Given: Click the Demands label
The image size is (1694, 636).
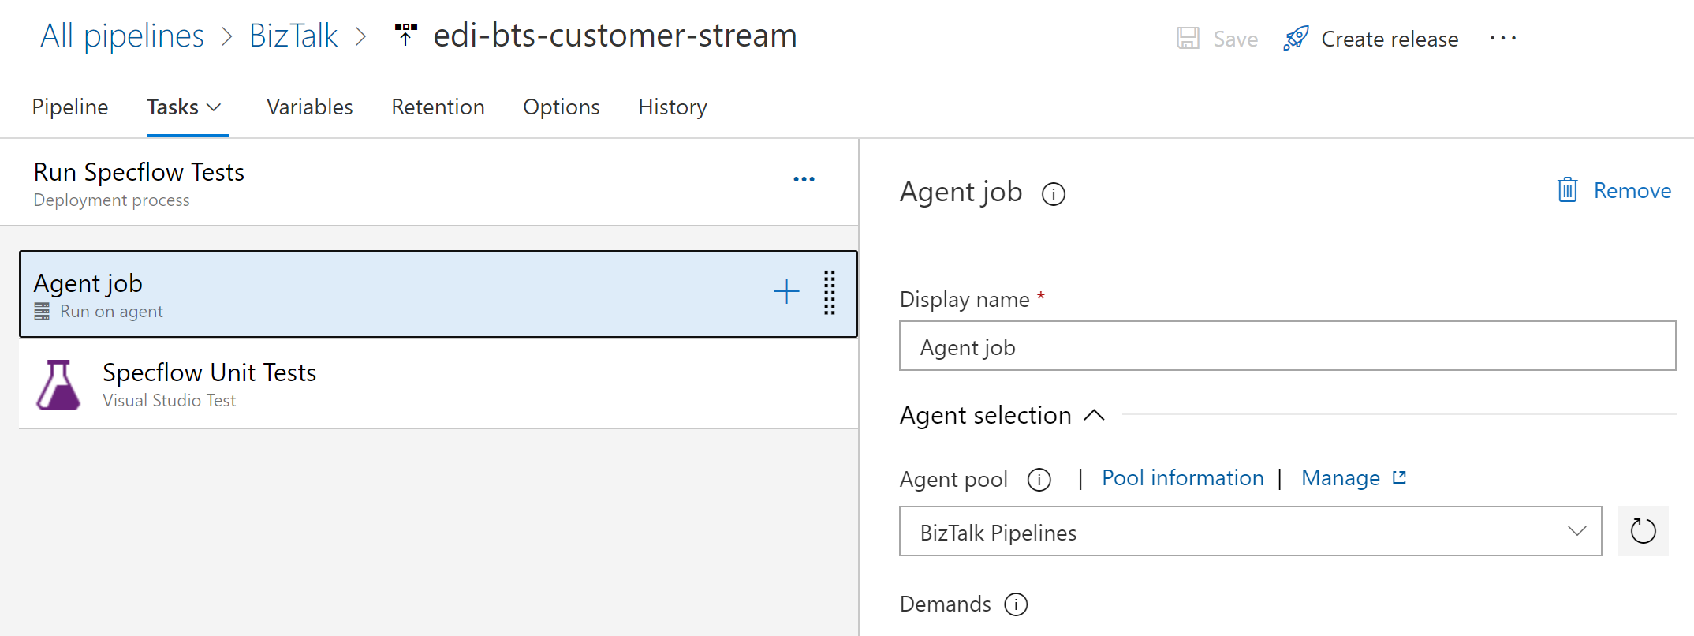Looking at the screenshot, I should pyautogui.click(x=946, y=604).
